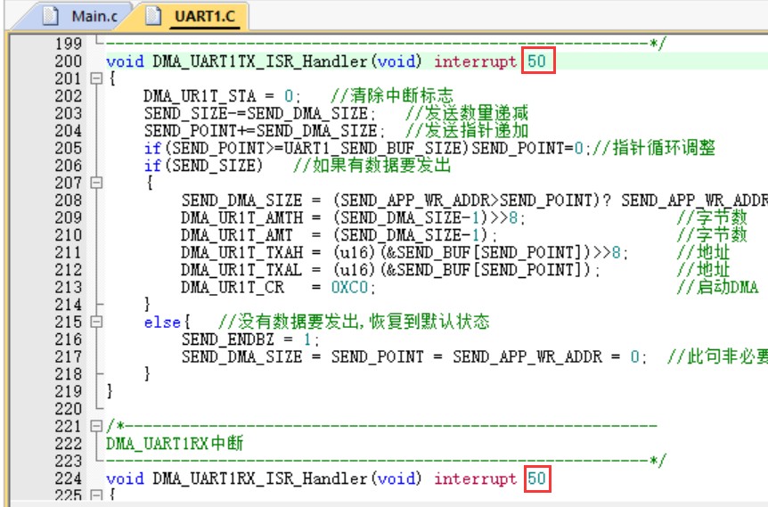The height and width of the screenshot is (507, 768).
Task: Collapse the else block at line 215
Action: (96, 322)
